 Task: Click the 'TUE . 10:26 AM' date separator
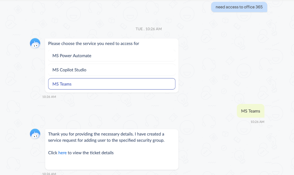click(149, 29)
